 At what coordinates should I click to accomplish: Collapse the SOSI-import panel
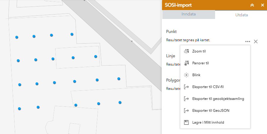[252, 5]
